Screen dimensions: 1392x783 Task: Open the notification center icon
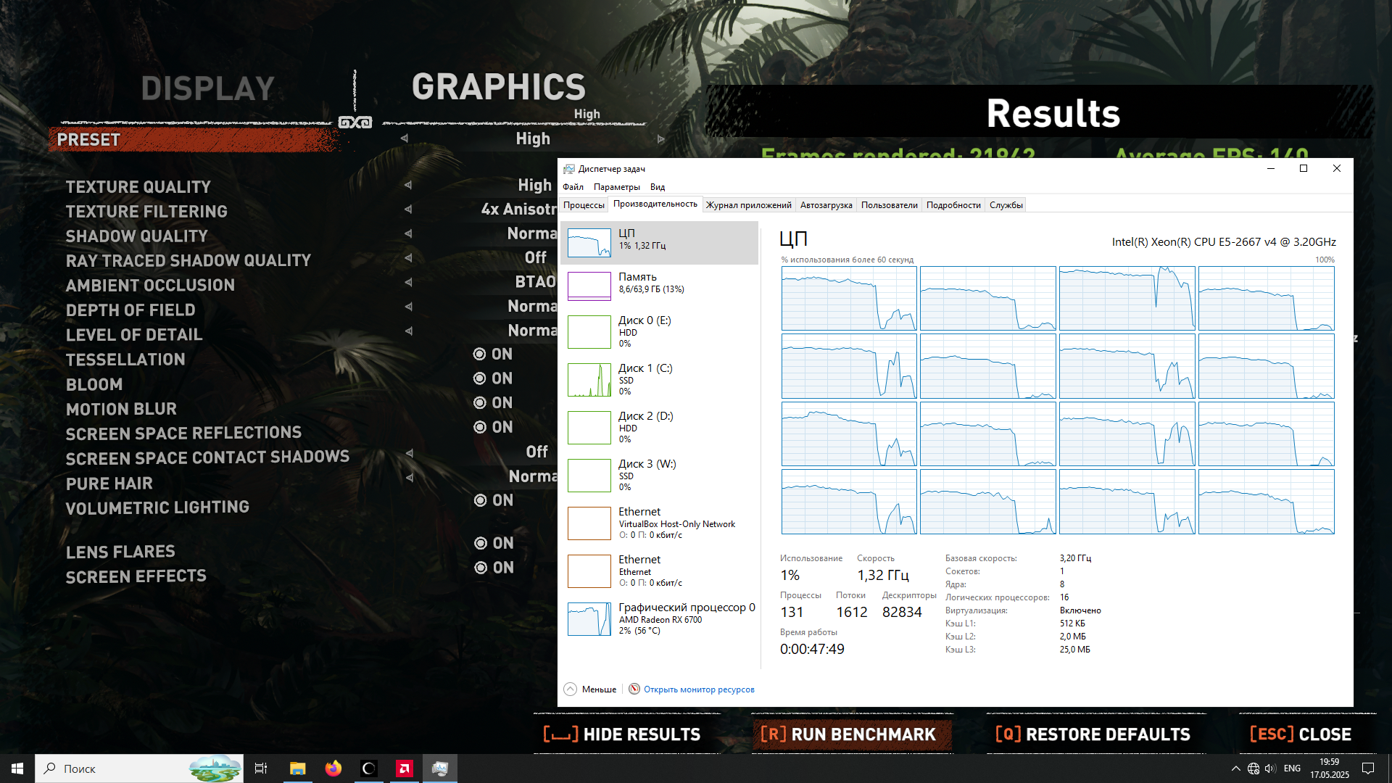[1368, 768]
